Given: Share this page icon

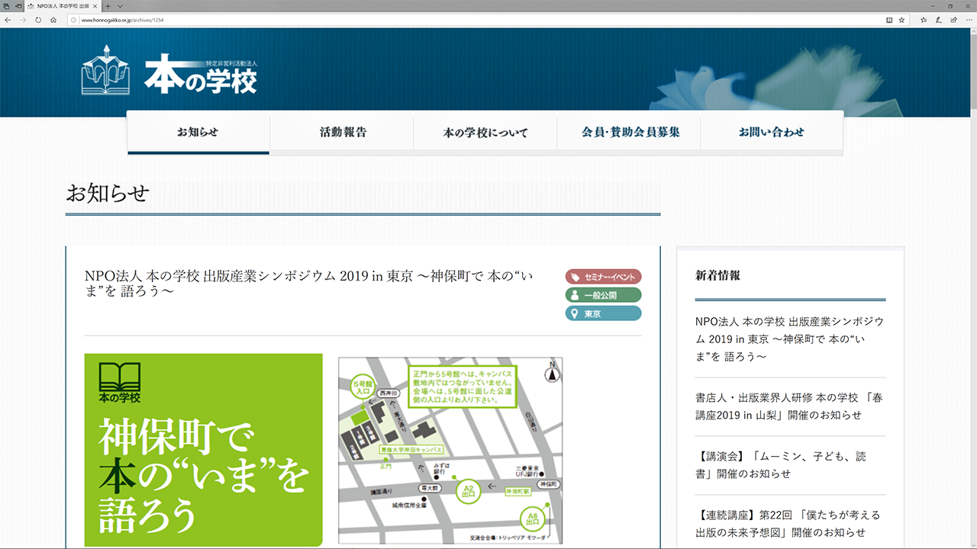Looking at the screenshot, I should (953, 20).
